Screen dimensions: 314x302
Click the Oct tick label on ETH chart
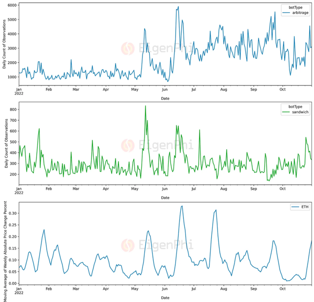283,289
